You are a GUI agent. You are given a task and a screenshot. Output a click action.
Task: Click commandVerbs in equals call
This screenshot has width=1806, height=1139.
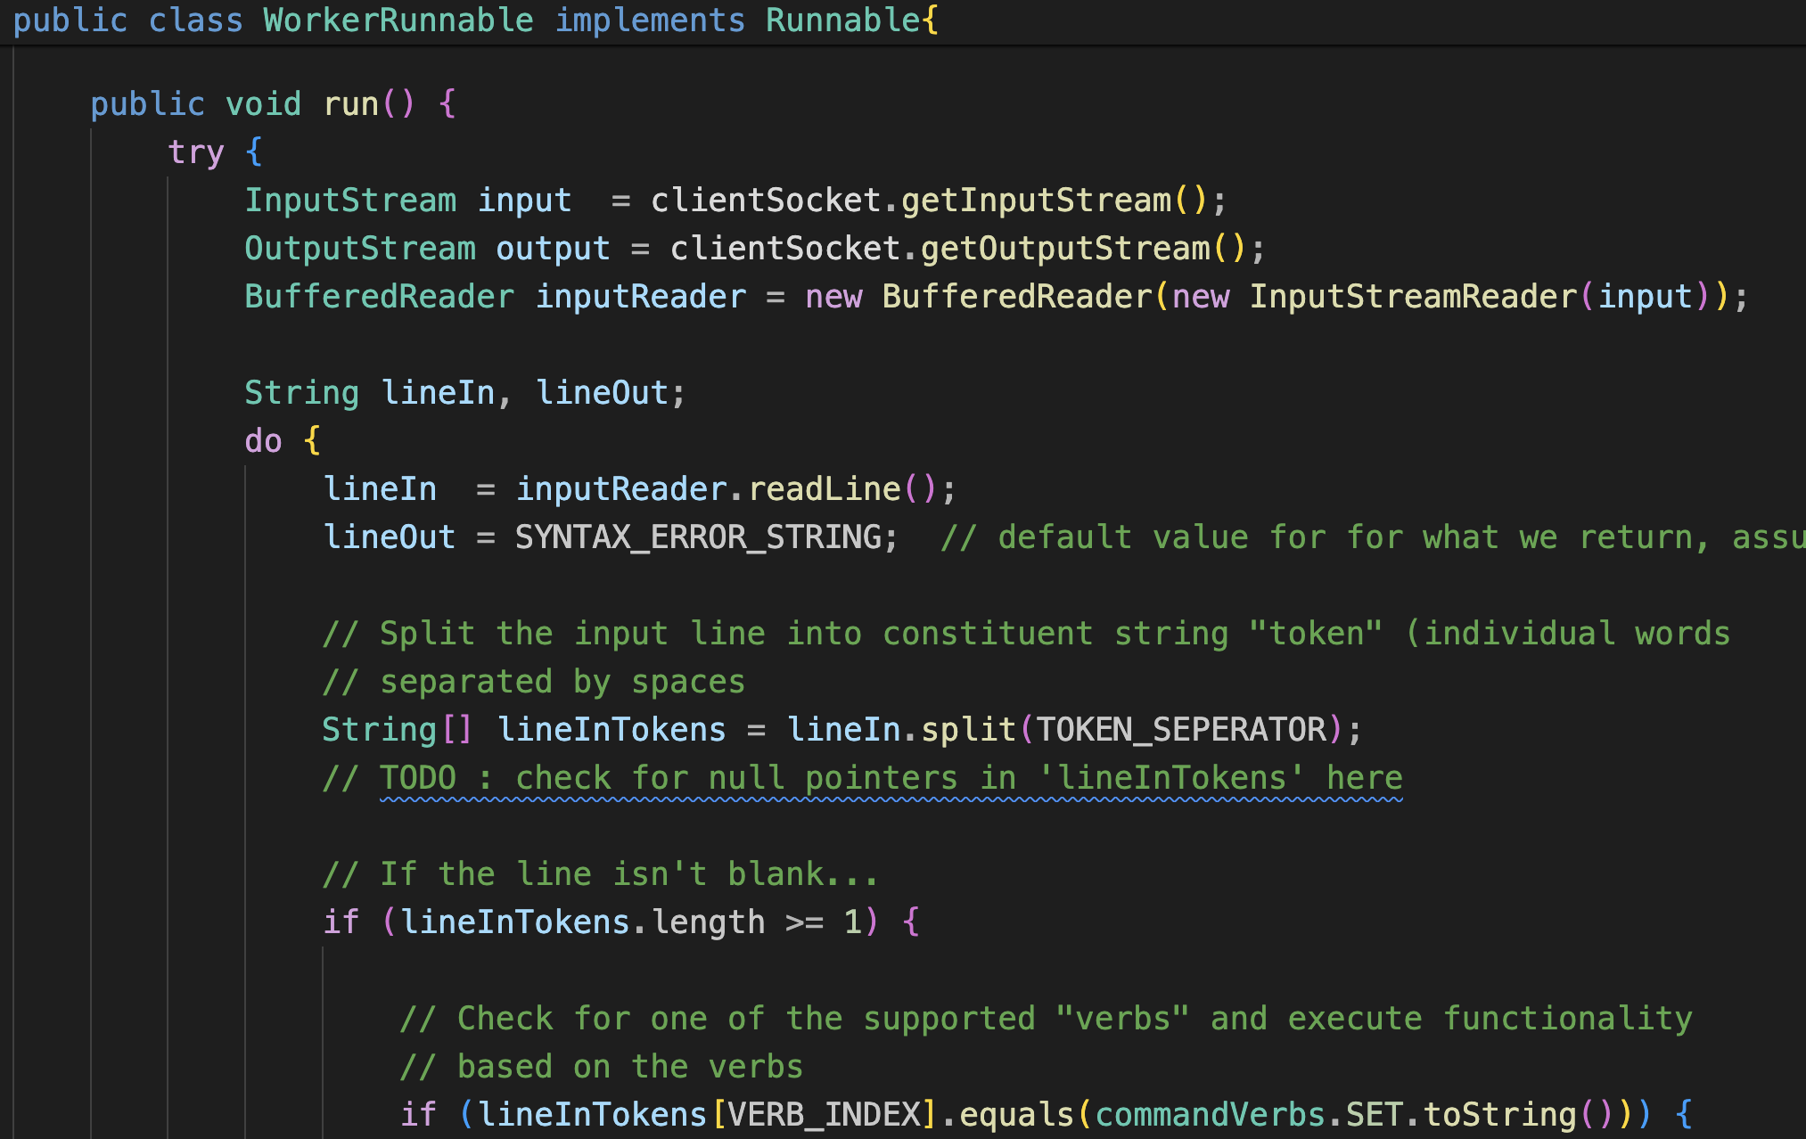click(x=1209, y=1115)
